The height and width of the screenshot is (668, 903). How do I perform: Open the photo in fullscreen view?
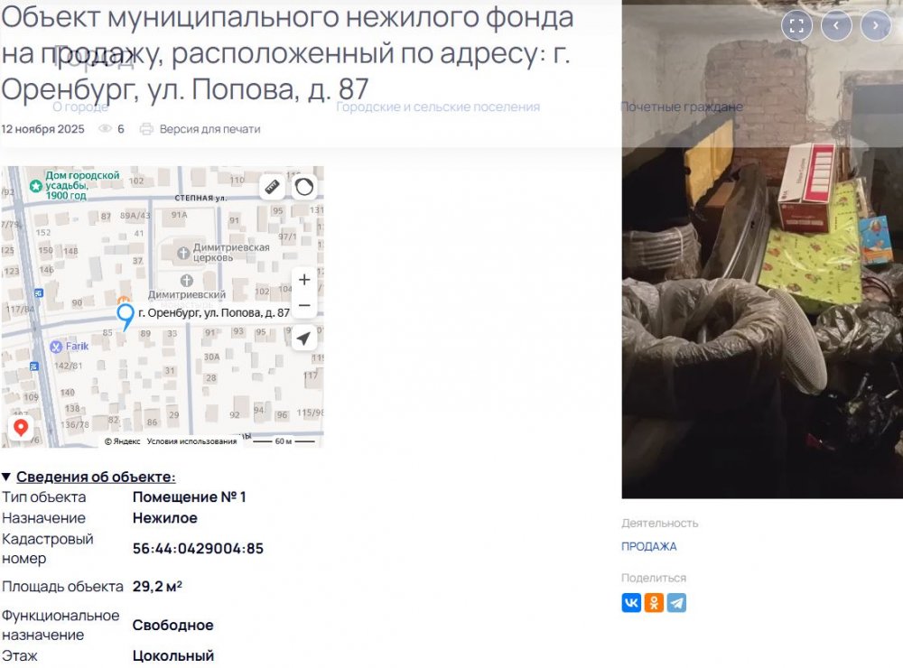coord(796,25)
